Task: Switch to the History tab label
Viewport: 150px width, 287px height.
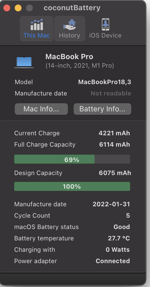Action: 69,35
